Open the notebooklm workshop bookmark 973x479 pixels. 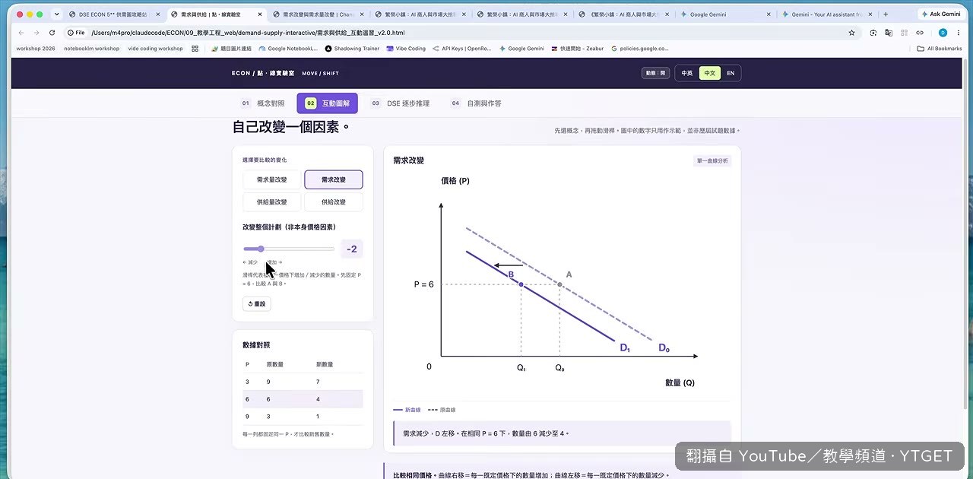[91, 49]
